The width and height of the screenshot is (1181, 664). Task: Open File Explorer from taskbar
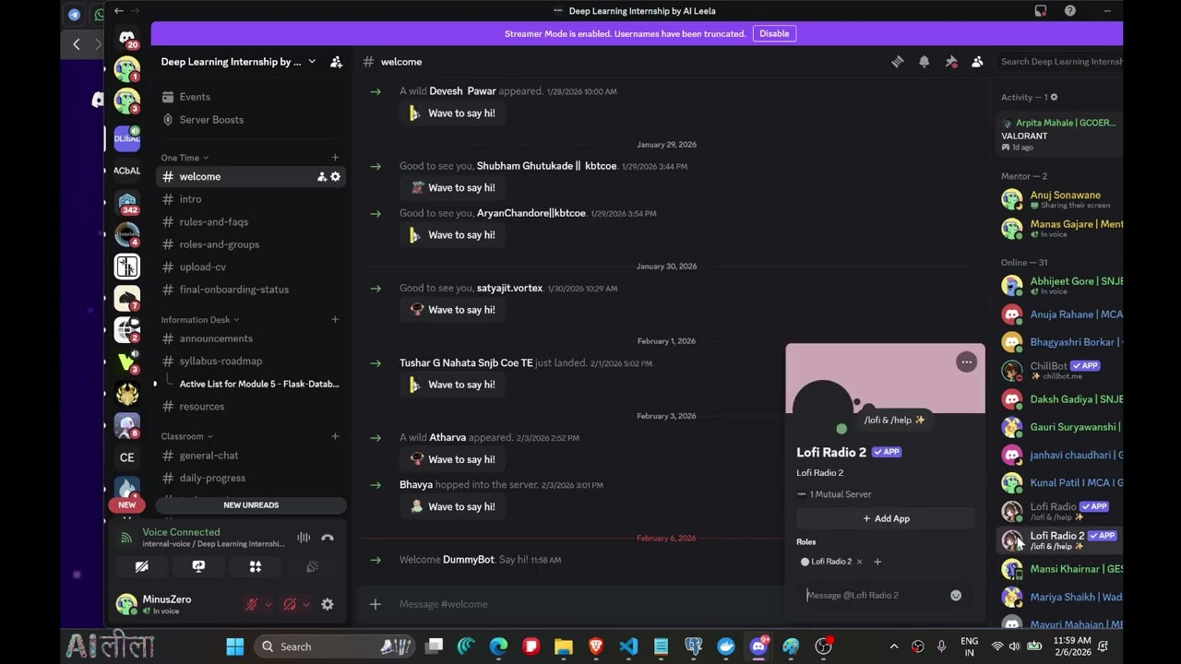[x=563, y=646]
